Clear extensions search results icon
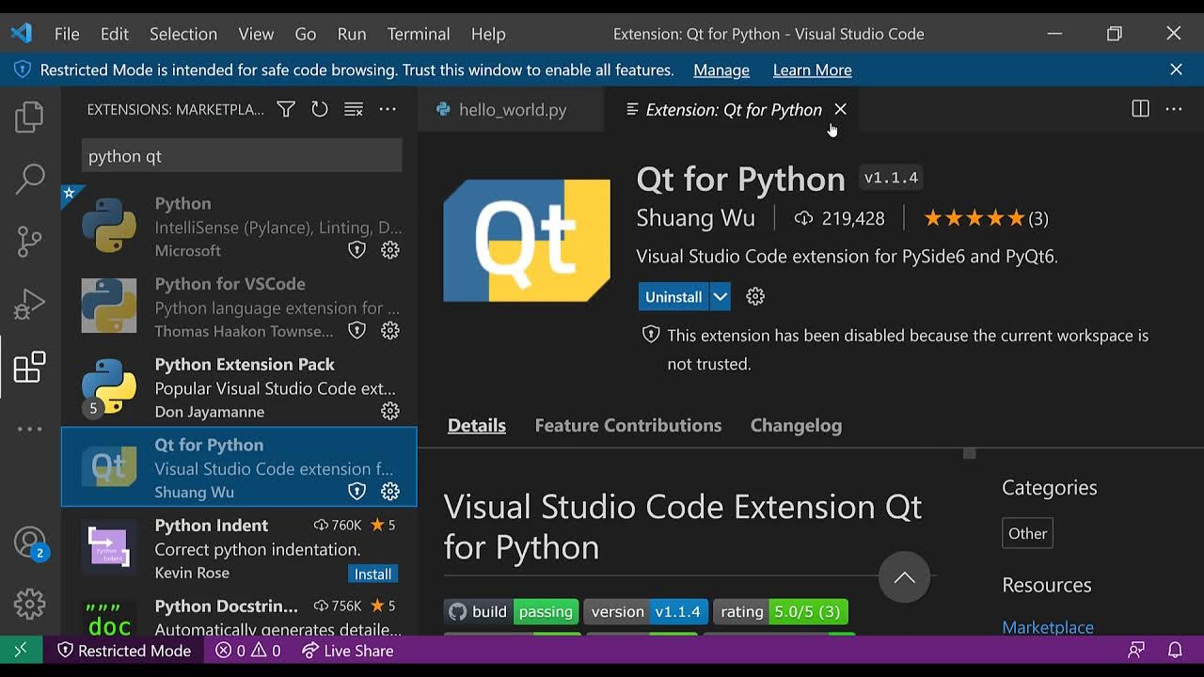Screen dimensions: 1204x677 (x=354, y=110)
